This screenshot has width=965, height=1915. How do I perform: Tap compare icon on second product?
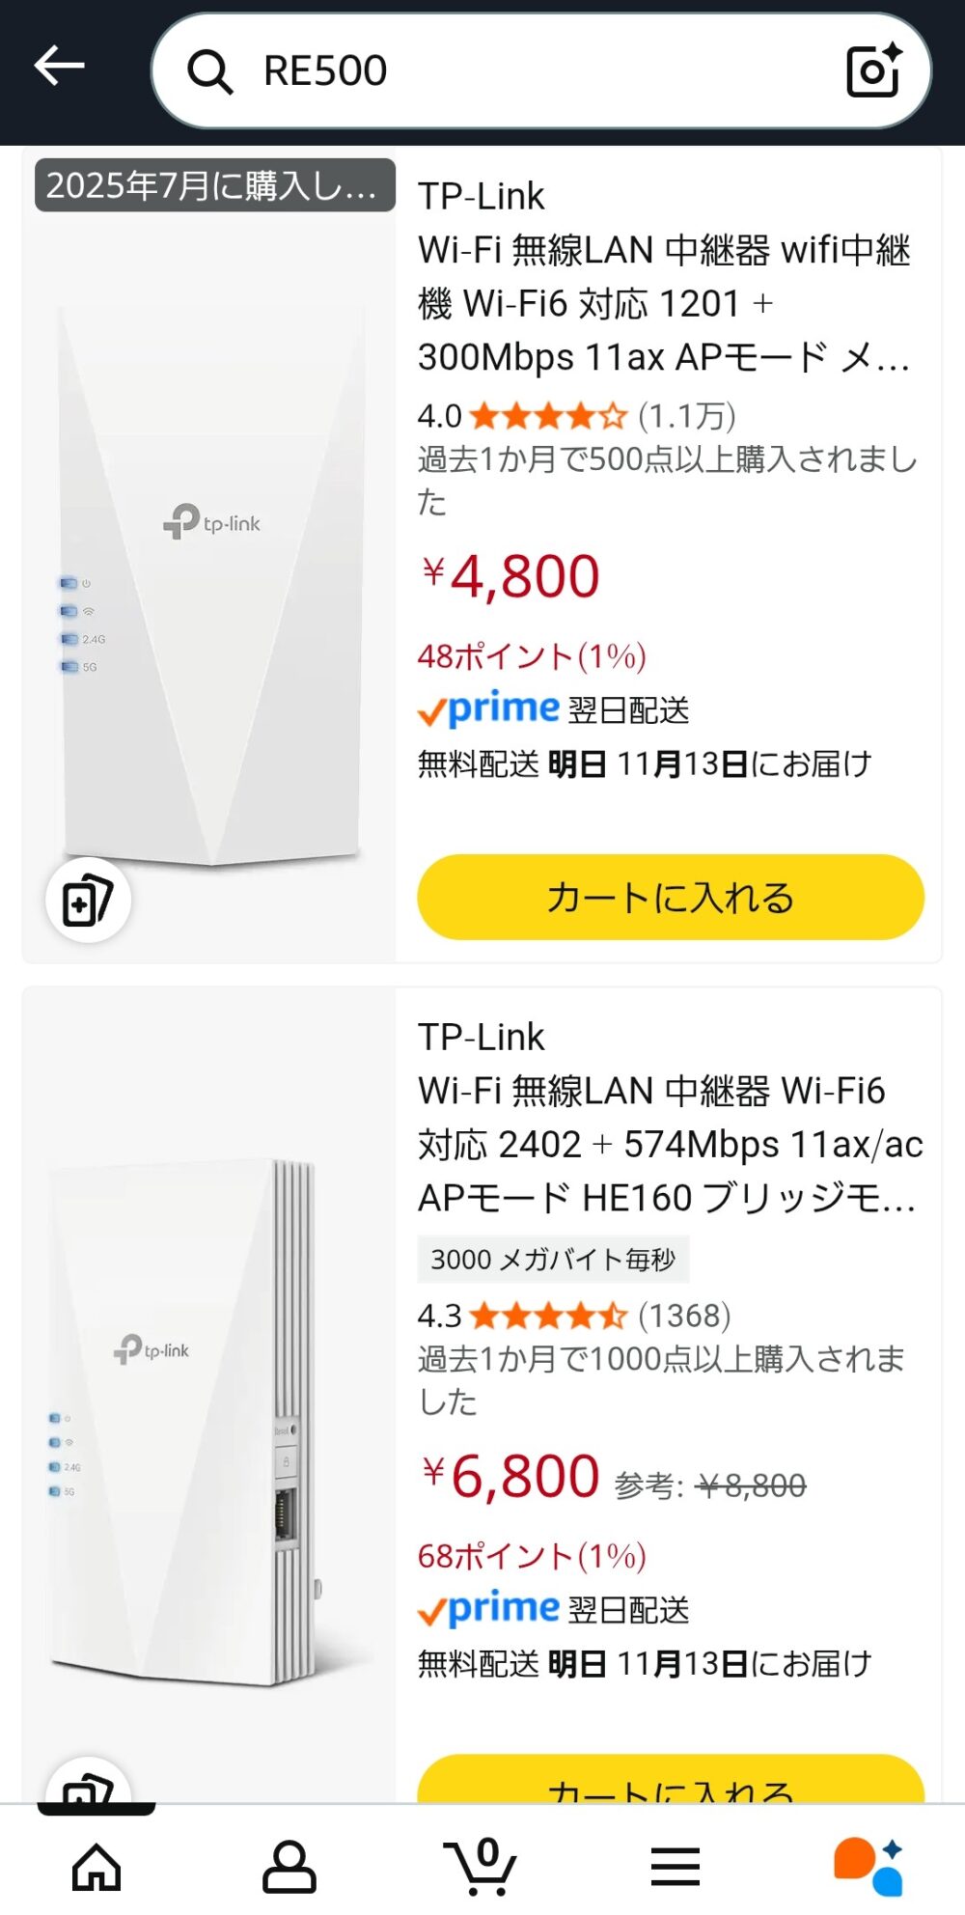click(x=88, y=1788)
